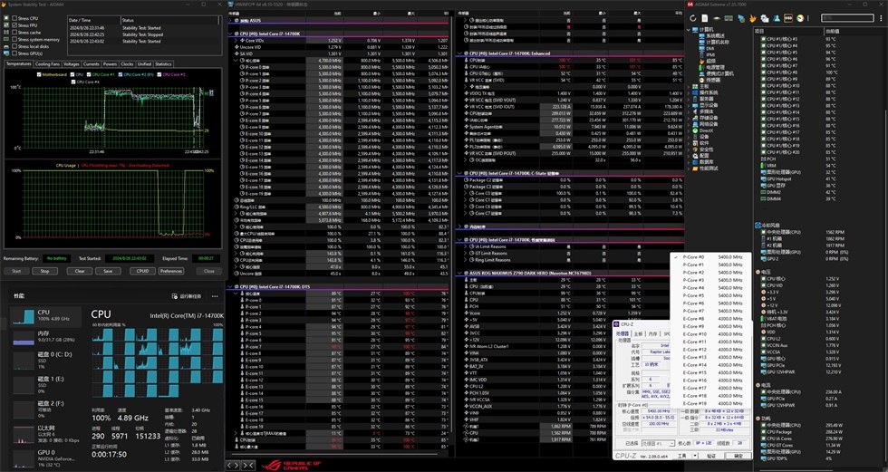Click the Stop button in Stability Test
The width and height of the screenshot is (888, 472).
tap(44, 271)
